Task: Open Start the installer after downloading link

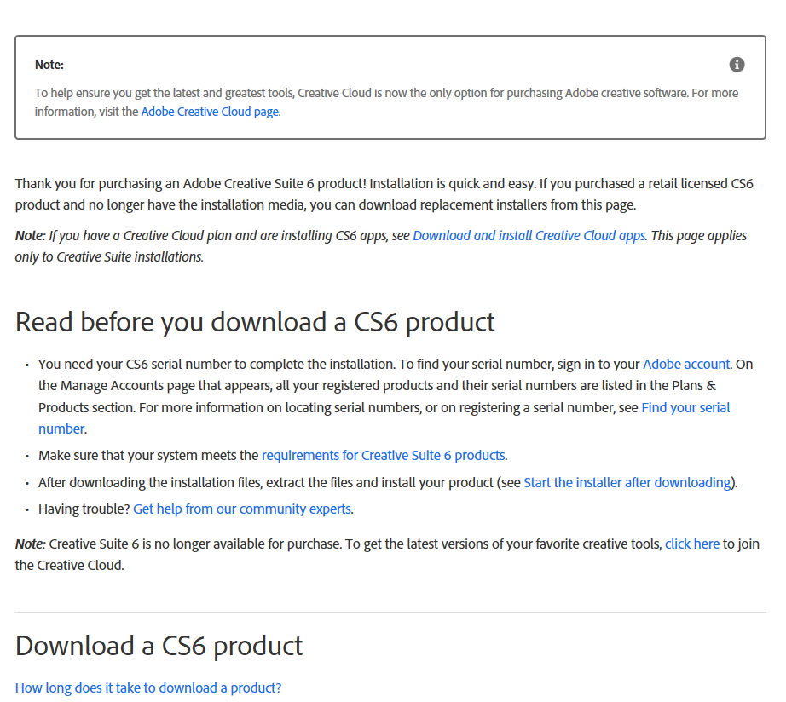Action: click(x=627, y=482)
